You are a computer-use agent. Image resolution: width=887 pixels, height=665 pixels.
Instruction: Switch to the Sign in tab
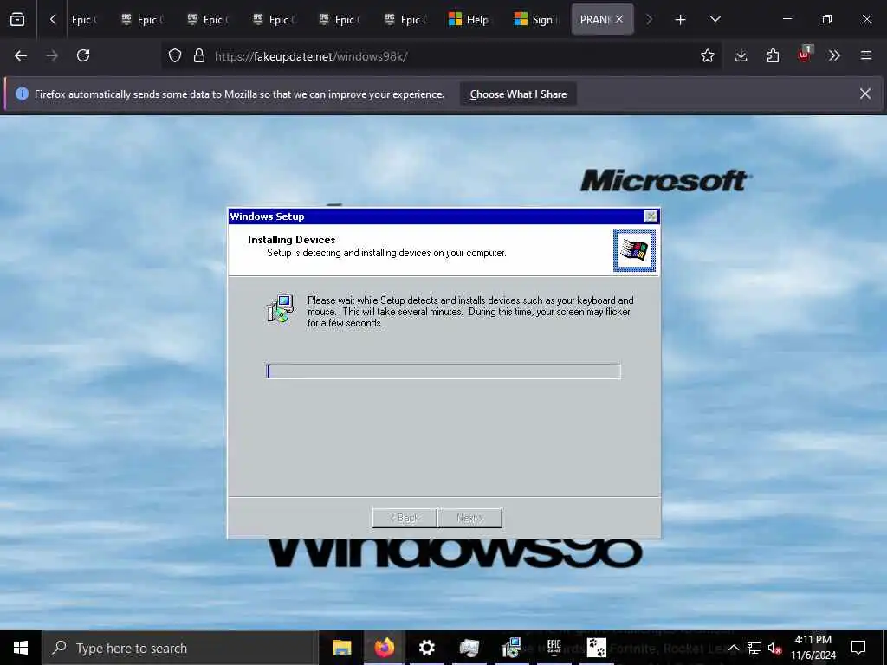coord(535,19)
